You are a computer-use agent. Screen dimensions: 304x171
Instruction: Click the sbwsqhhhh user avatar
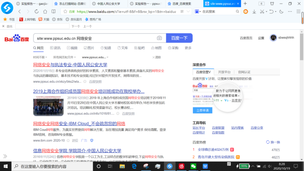click(x=273, y=38)
